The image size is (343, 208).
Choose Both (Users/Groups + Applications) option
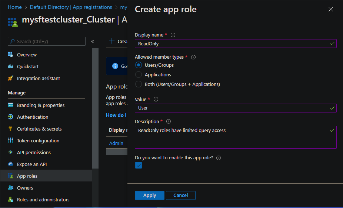click(x=139, y=84)
